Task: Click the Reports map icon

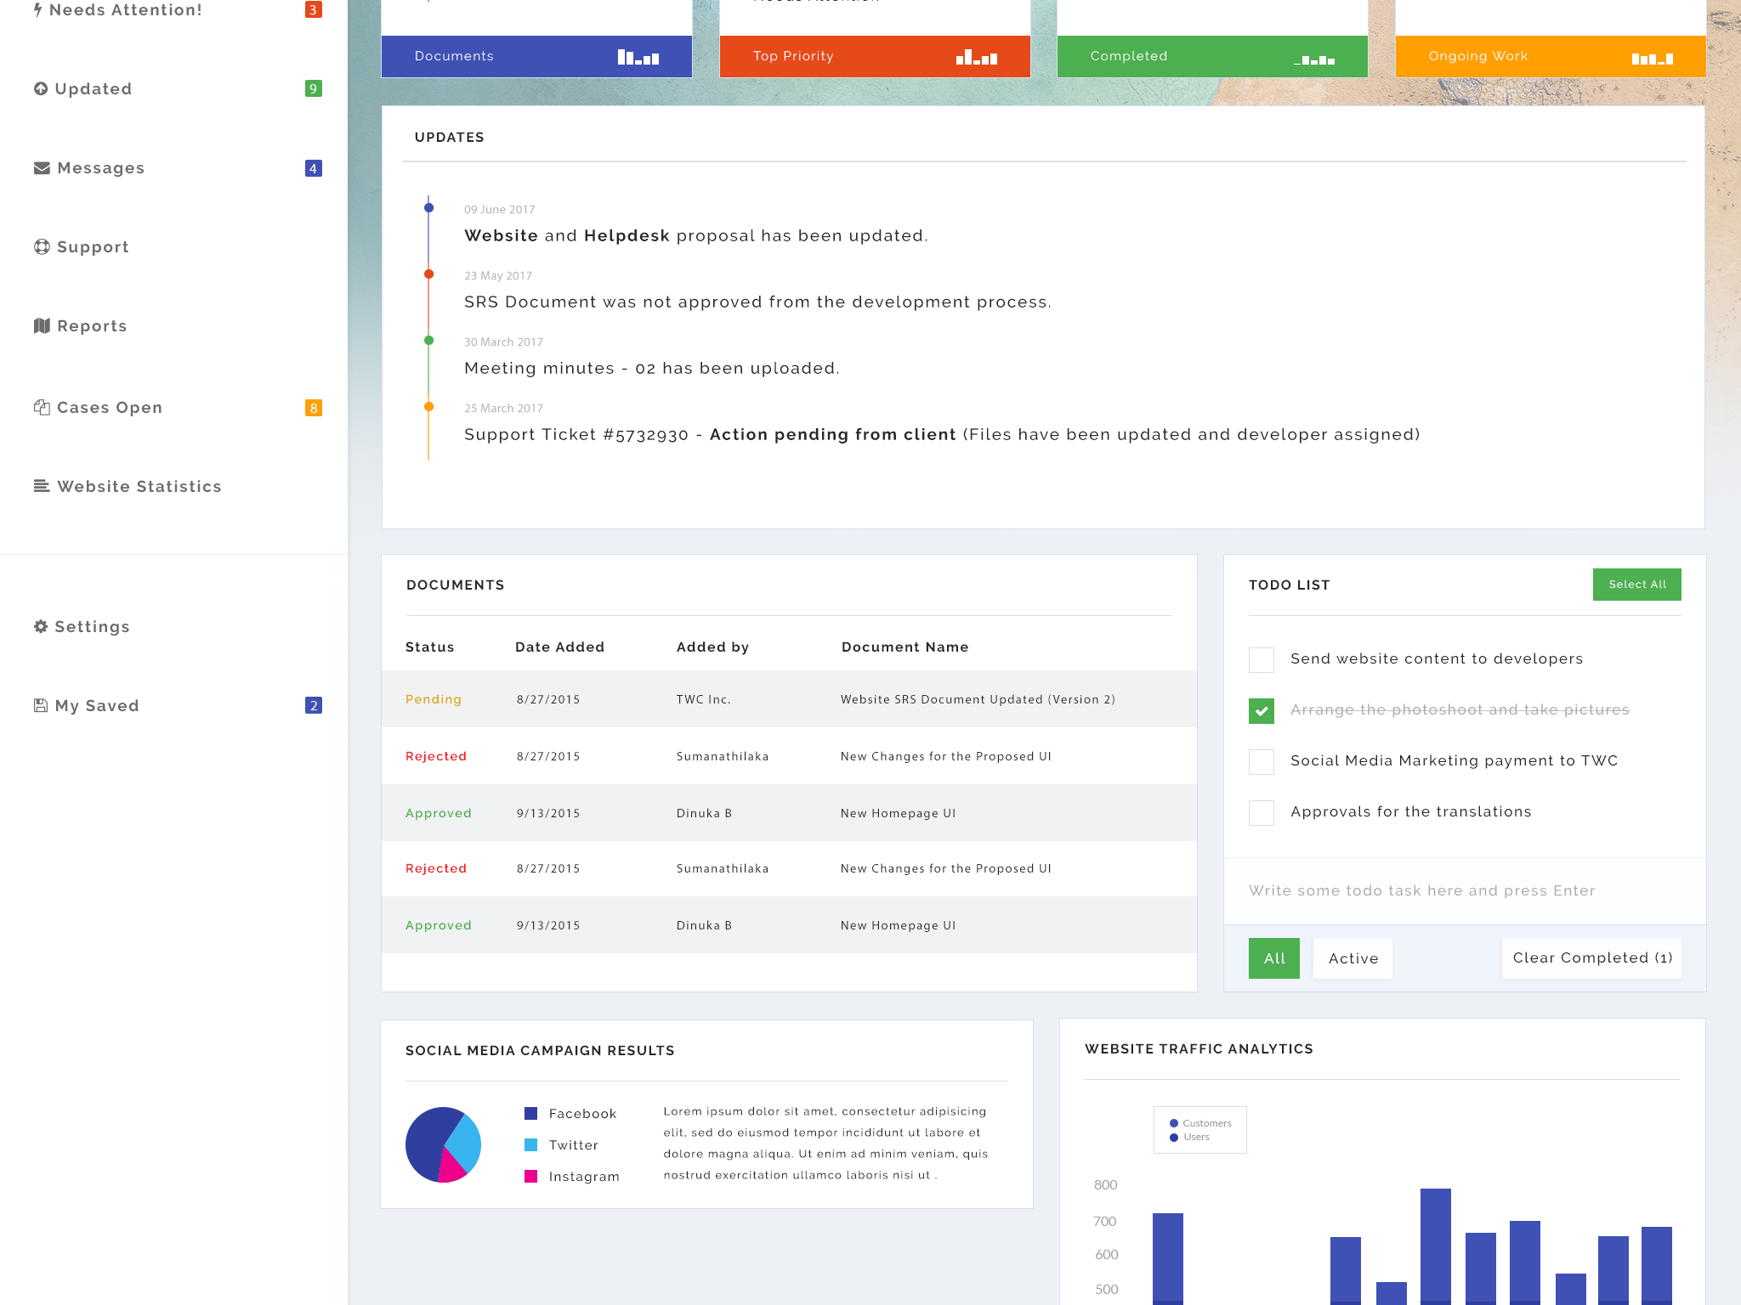Action: click(x=42, y=325)
